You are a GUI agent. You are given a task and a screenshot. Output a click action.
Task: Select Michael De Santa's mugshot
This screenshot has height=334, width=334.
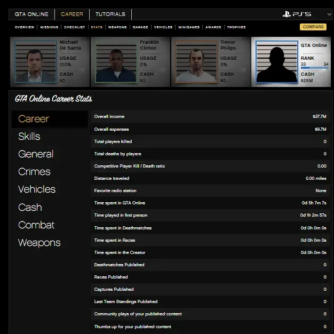[36, 62]
